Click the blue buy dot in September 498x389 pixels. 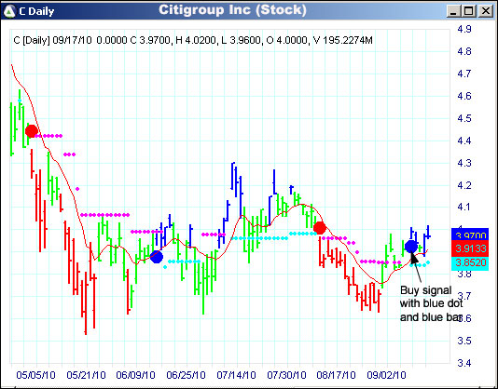pos(411,246)
